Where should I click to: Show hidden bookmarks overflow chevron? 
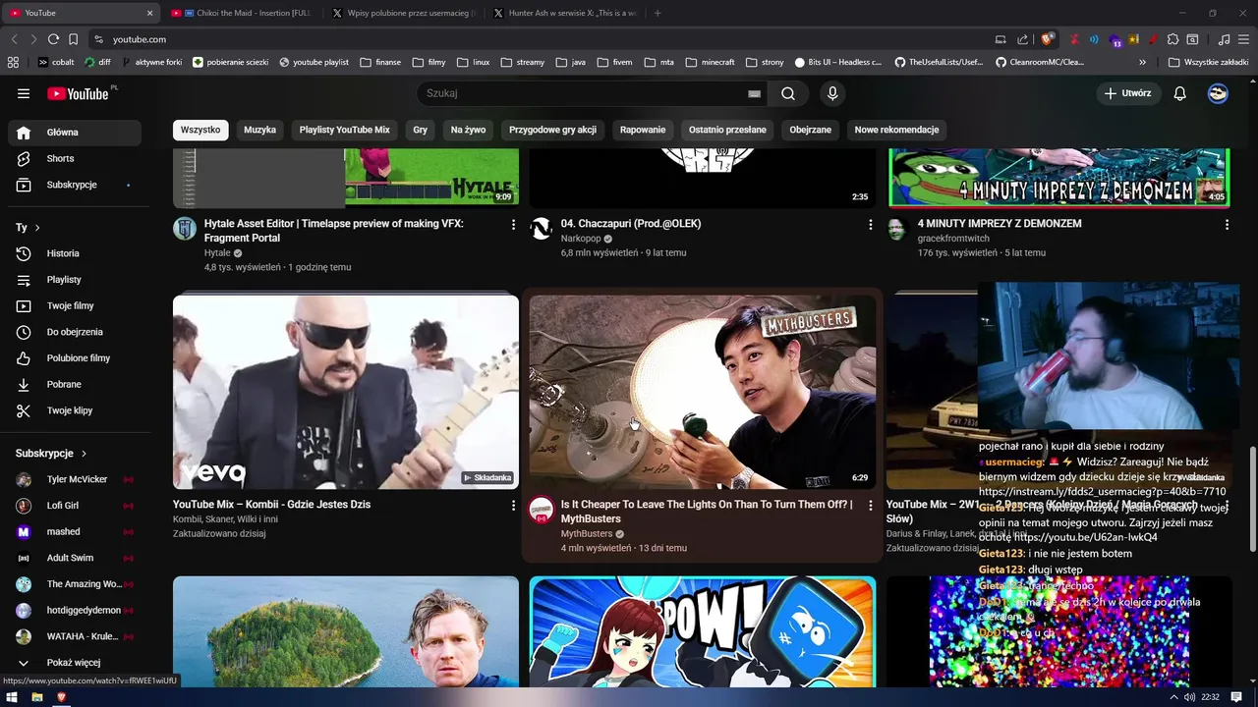1143,62
